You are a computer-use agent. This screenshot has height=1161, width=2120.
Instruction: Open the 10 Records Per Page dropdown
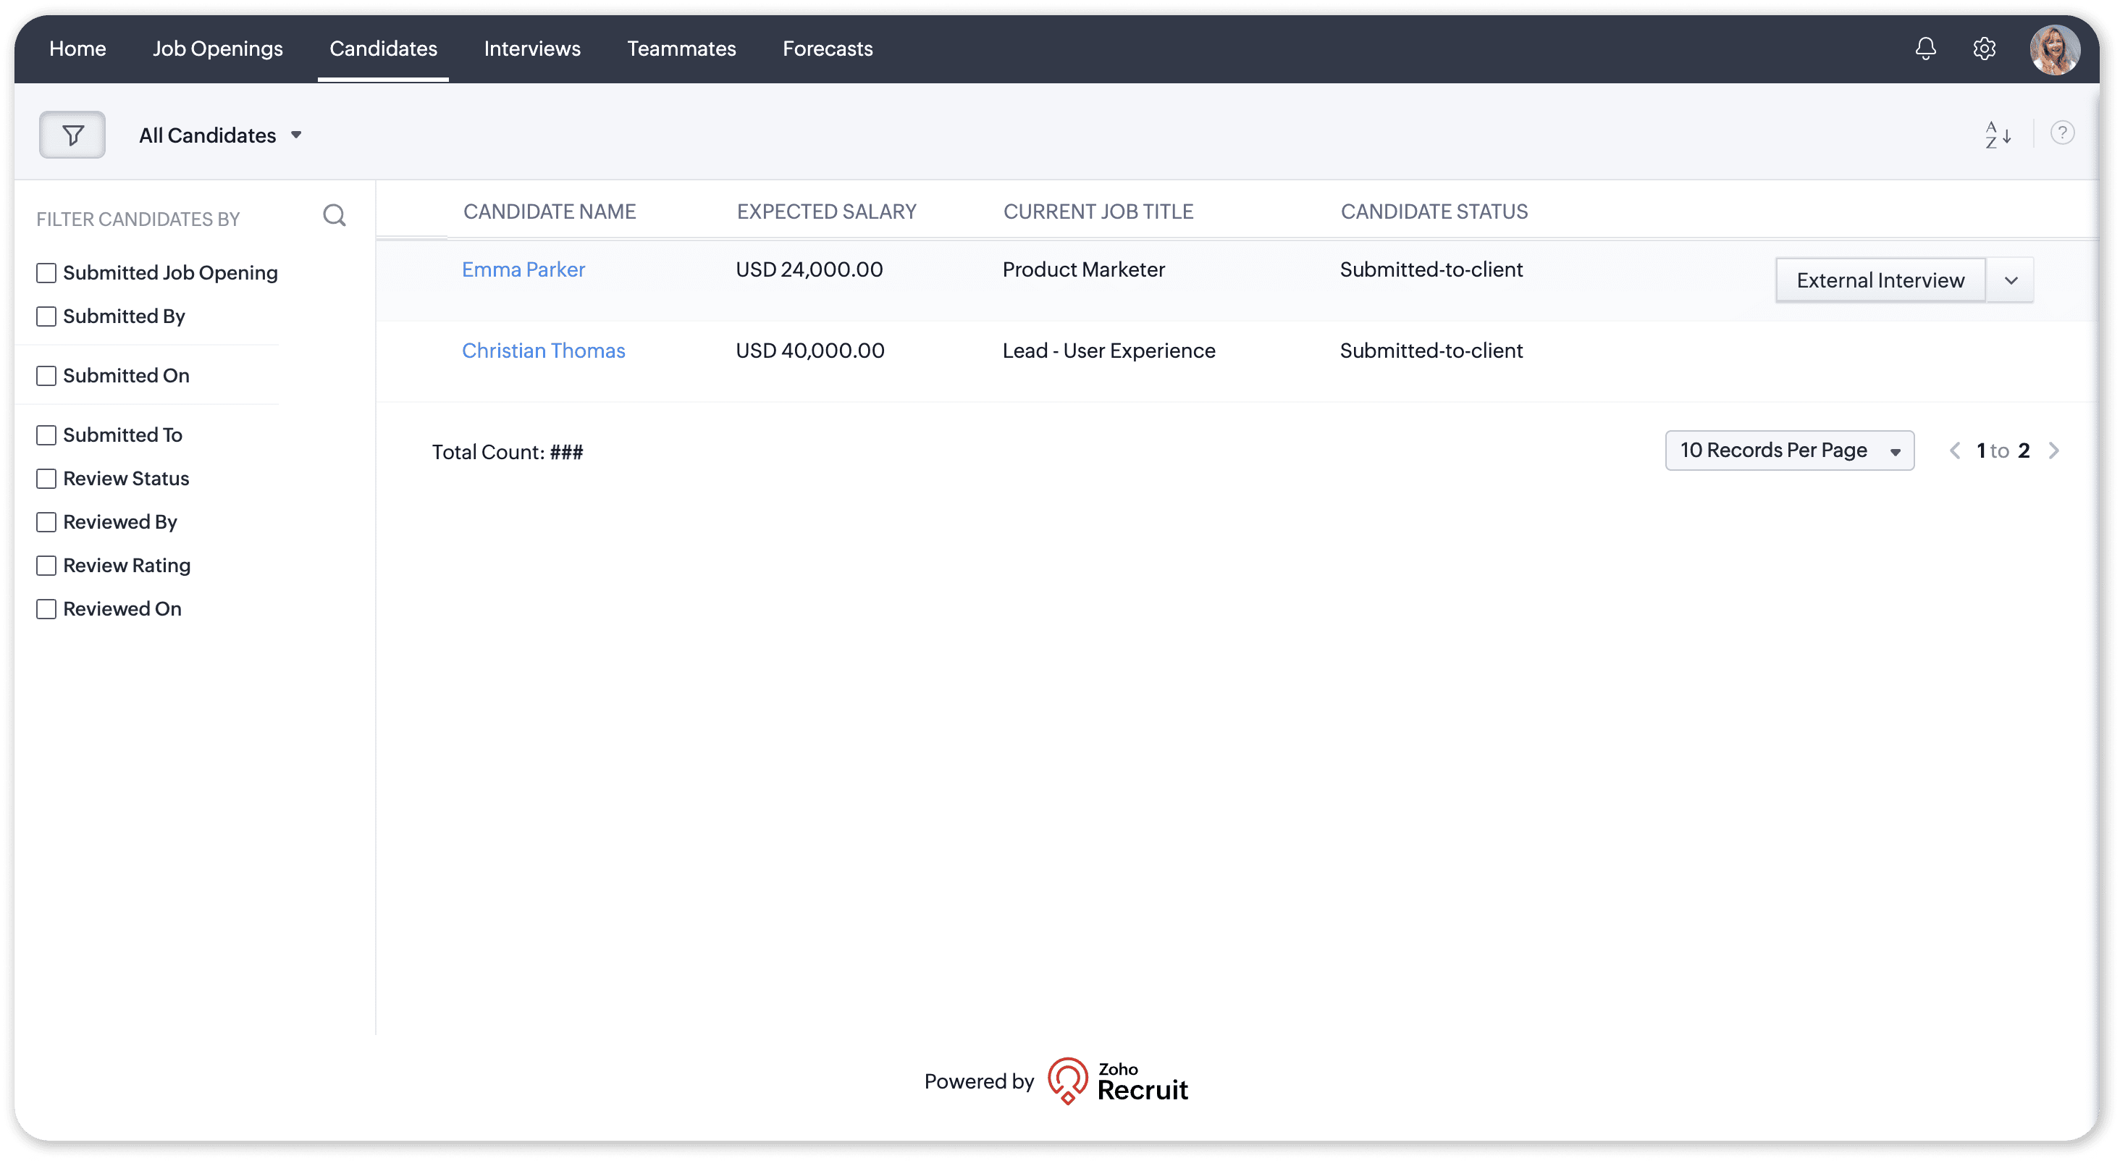click(1789, 450)
